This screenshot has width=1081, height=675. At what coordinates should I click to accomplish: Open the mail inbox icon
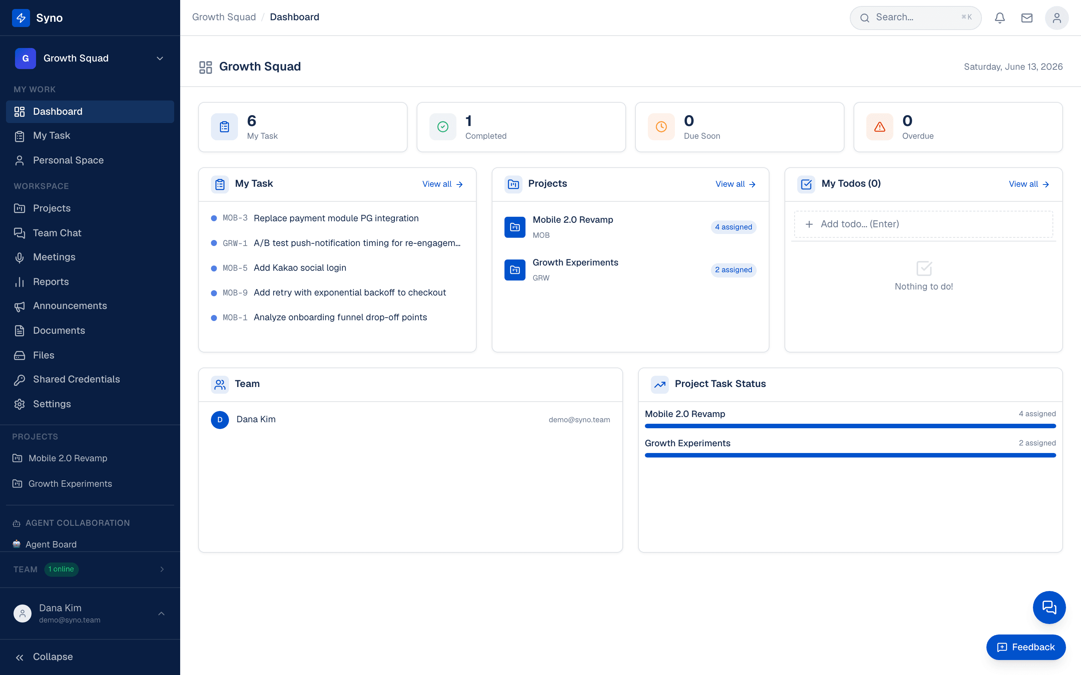point(1027,18)
